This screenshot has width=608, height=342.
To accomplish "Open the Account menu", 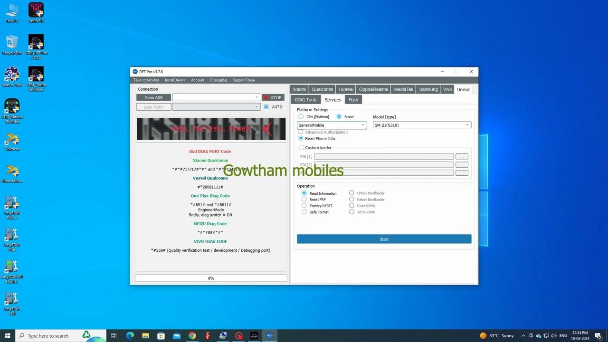I will point(198,80).
